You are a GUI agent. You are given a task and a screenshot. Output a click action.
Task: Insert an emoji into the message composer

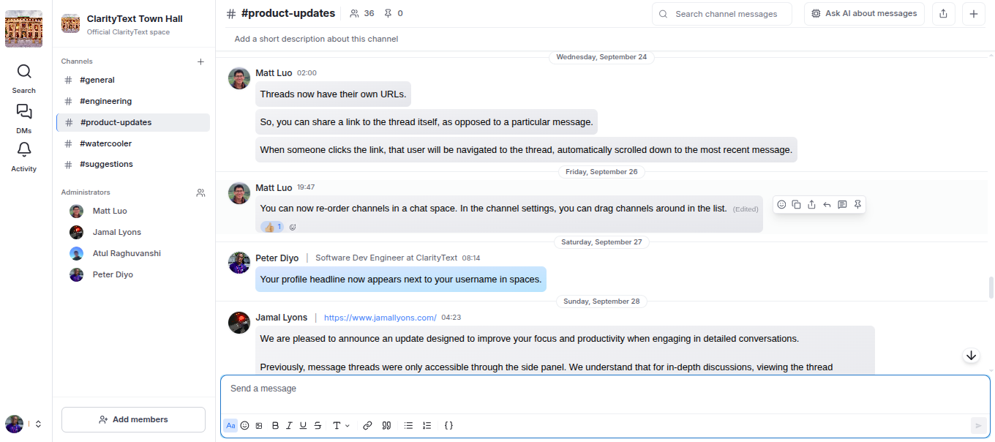click(x=245, y=425)
